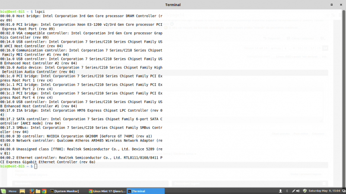346x194 pixels.
Task: Click the '00:02.0 VGA compatible controller' line
Action: point(81,35)
